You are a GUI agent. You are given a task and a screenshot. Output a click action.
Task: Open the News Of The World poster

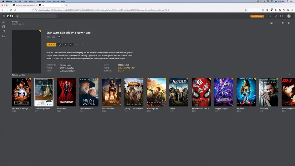[89, 92]
